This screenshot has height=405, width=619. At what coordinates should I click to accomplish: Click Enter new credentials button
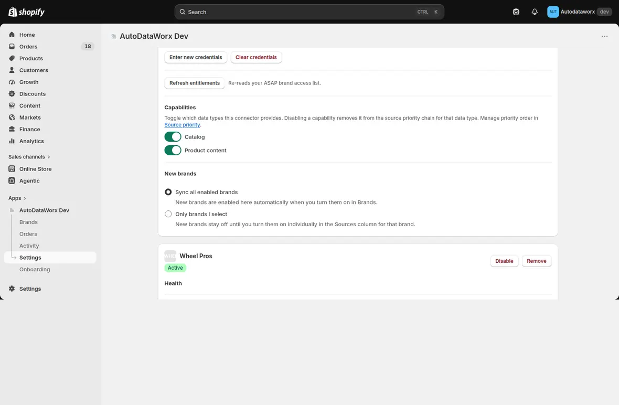[x=196, y=58]
